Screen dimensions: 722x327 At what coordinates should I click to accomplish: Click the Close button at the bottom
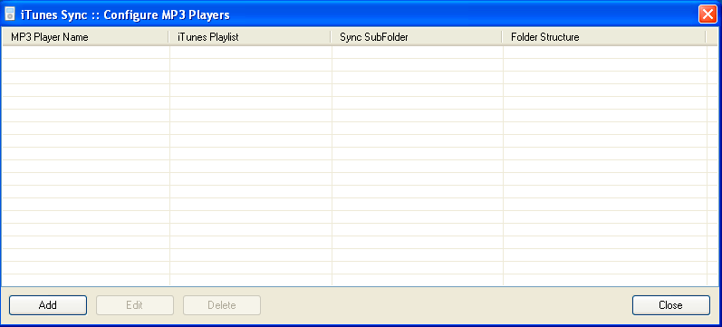[x=671, y=305]
